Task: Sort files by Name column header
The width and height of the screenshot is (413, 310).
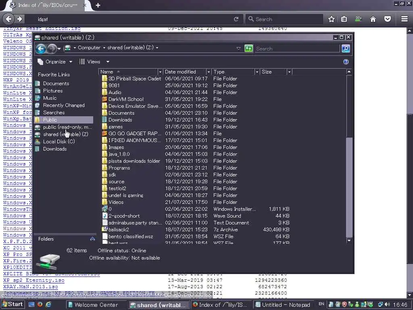Action: coord(128,72)
